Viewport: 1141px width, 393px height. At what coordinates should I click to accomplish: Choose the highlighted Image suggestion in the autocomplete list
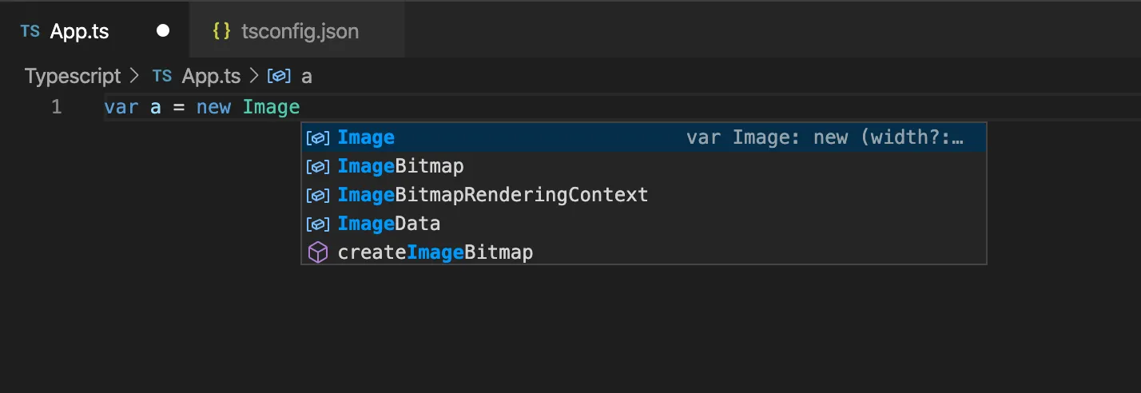(x=366, y=137)
